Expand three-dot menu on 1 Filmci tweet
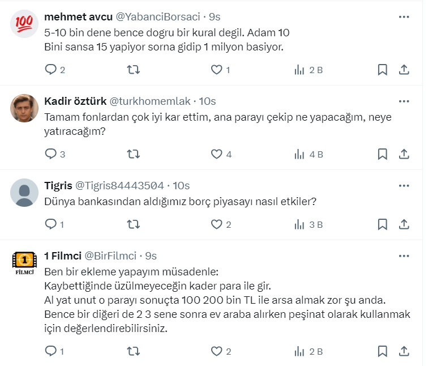 (x=404, y=255)
